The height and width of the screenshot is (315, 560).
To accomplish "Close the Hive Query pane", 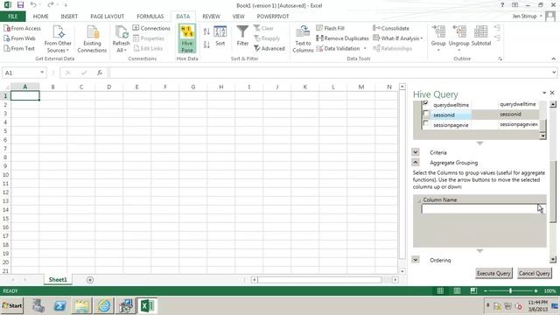I will (x=552, y=93).
